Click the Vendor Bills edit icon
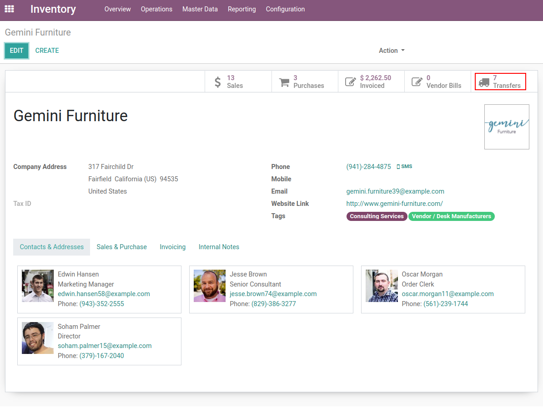The image size is (543, 420). click(417, 82)
